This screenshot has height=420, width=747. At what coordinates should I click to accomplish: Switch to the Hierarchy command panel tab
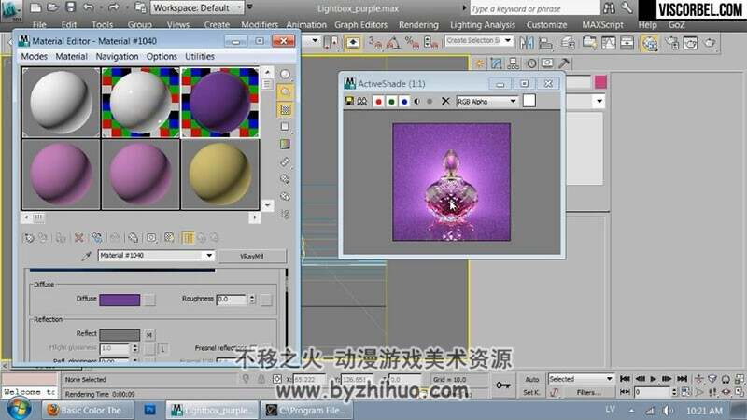coord(514,63)
